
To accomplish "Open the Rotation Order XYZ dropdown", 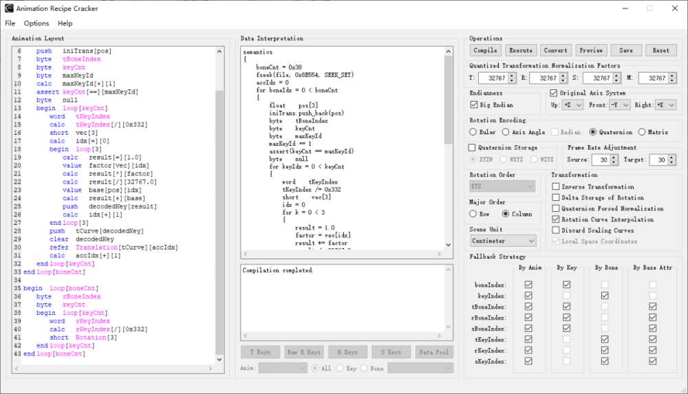I will point(503,186).
